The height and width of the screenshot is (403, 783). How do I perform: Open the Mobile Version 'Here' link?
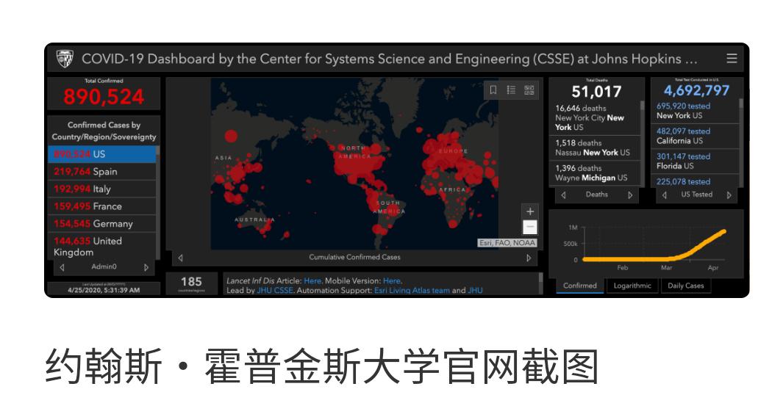391,281
